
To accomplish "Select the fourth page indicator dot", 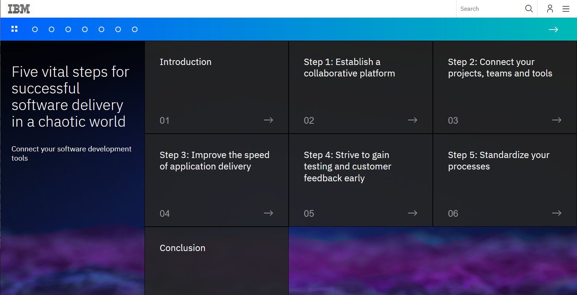I will tap(85, 30).
